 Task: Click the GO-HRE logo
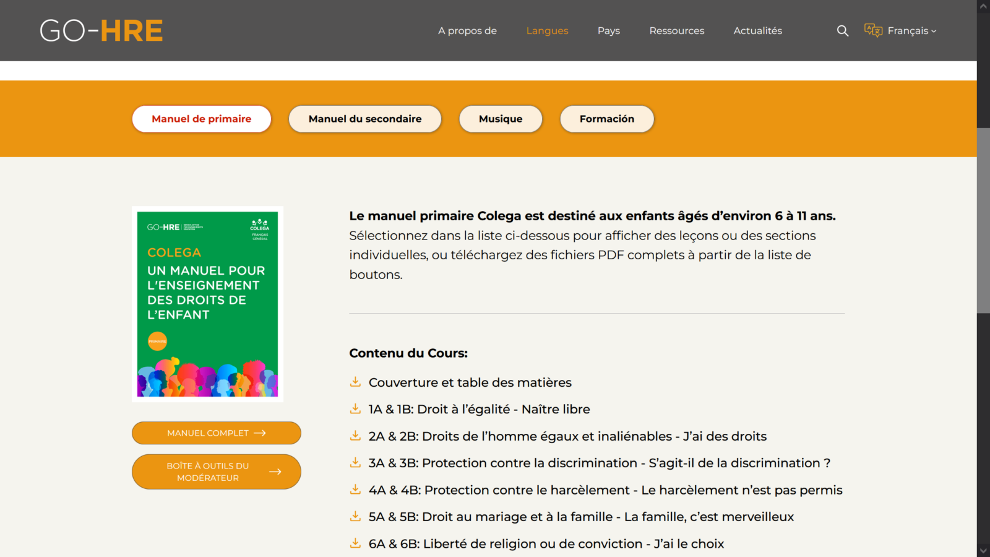pos(101,30)
